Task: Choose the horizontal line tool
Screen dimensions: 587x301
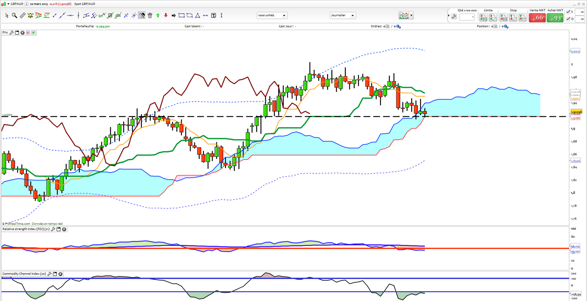Action: pos(70,16)
